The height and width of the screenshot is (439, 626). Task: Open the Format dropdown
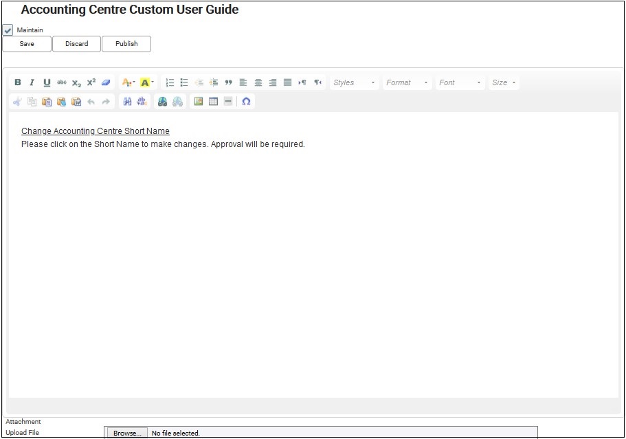(407, 82)
